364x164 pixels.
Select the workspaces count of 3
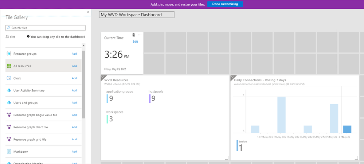(x=111, y=119)
